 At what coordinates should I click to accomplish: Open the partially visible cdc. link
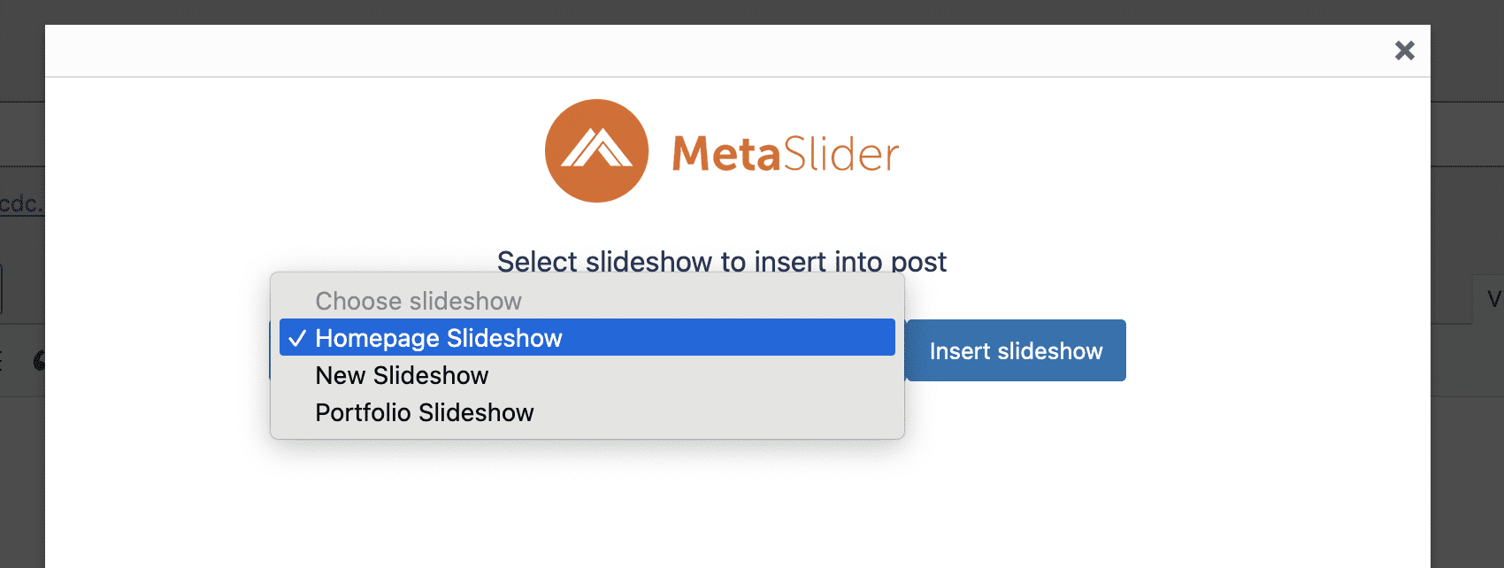point(20,203)
